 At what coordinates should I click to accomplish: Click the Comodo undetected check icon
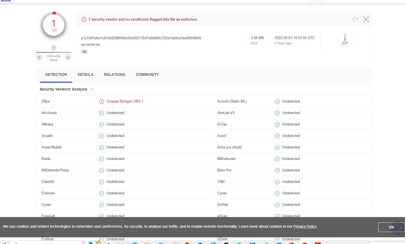tap(102, 193)
